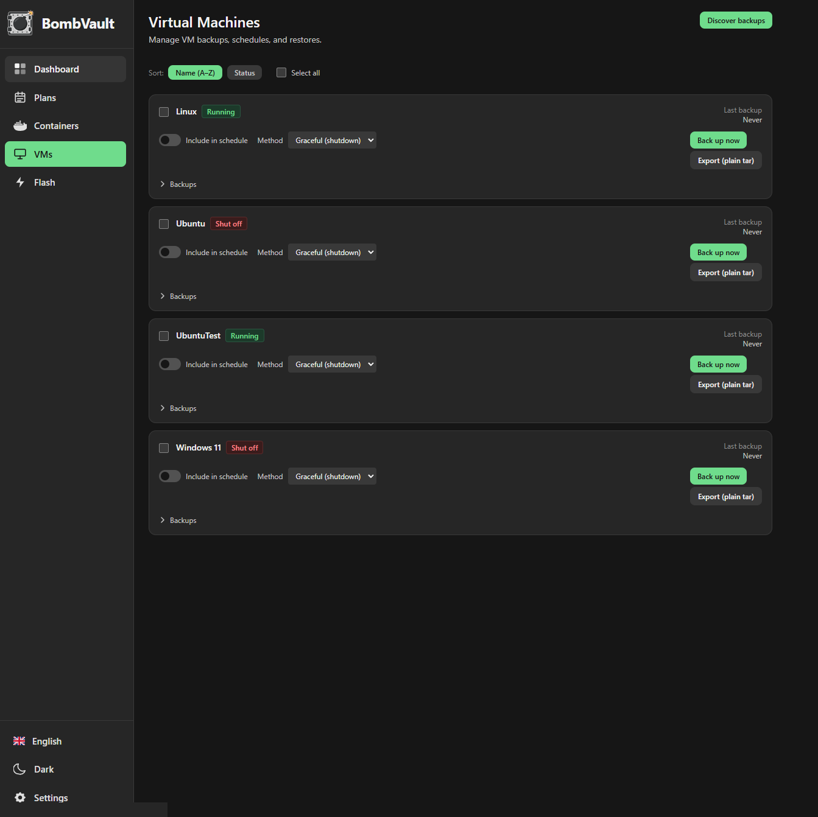818x817 pixels.
Task: Click the Virtual Machines heading
Action: click(x=204, y=23)
